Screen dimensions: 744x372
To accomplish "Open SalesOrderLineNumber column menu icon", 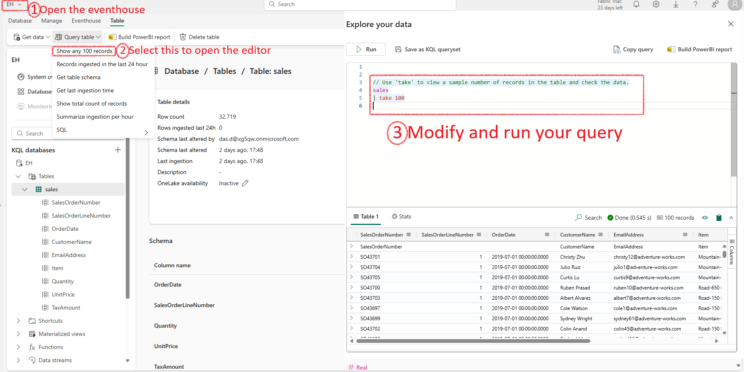I will (x=479, y=234).
